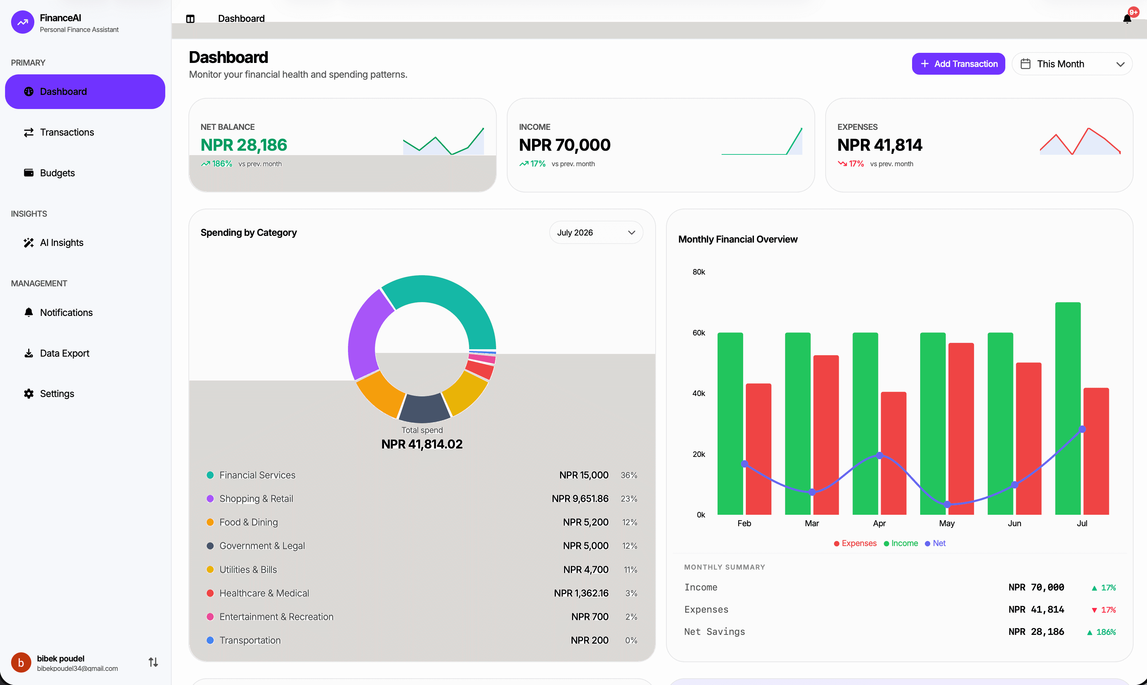The image size is (1147, 685).
Task: Click the Net line point for April
Action: pos(880,455)
